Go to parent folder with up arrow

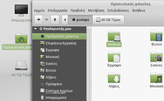click(x=55, y=20)
